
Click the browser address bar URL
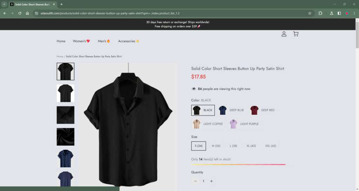(x=110, y=13)
